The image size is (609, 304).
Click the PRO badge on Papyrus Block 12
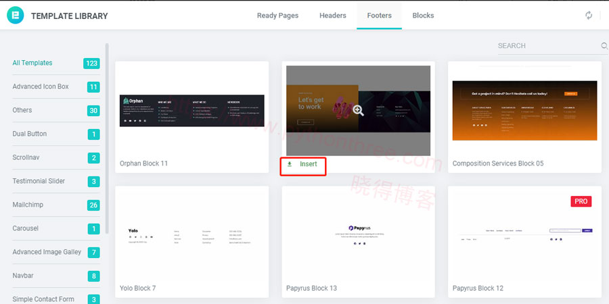click(x=581, y=202)
